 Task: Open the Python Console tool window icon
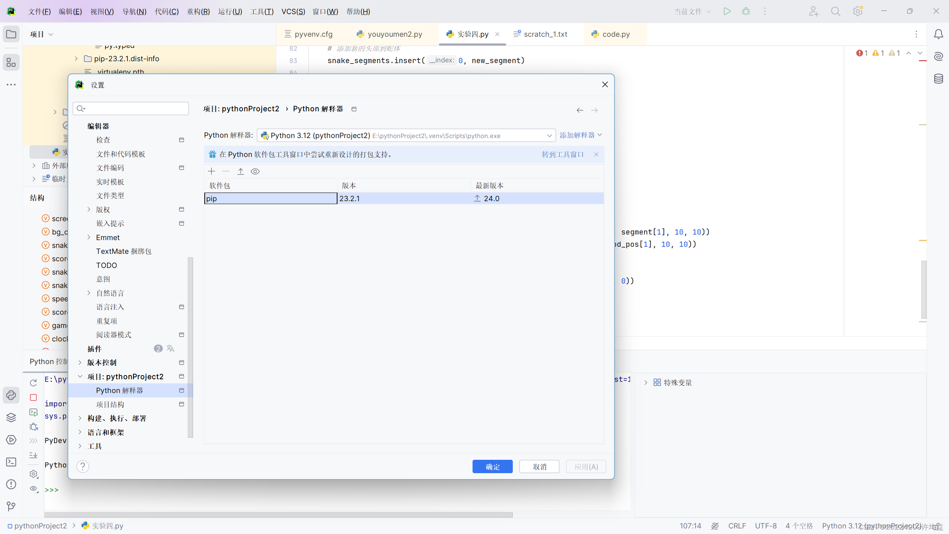tap(11, 395)
